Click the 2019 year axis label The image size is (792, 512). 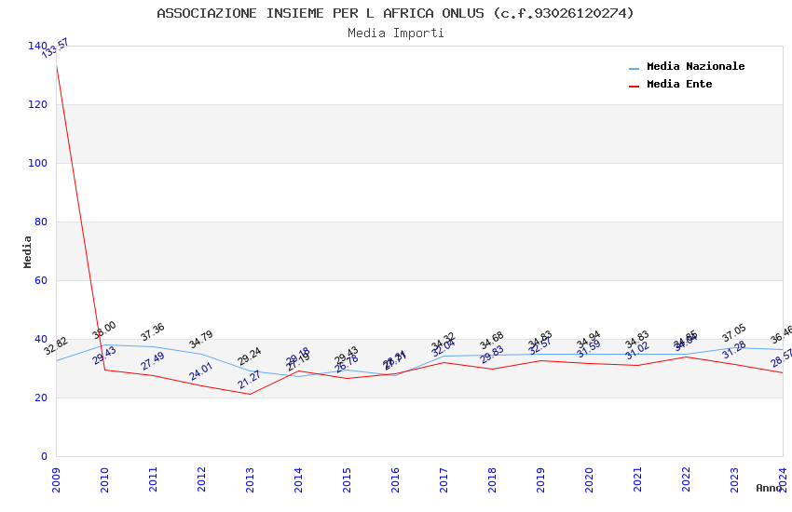tap(541, 479)
